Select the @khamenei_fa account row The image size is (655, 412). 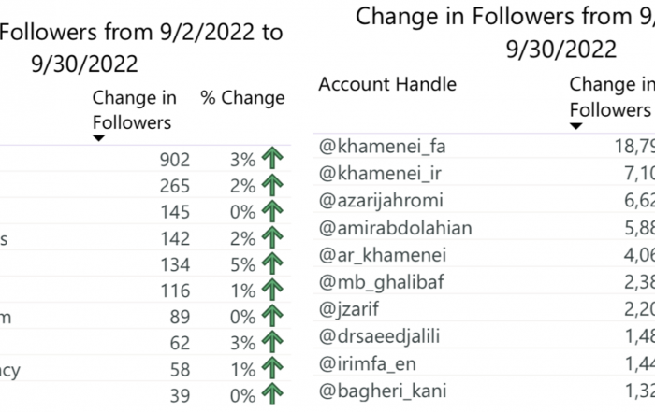point(484,147)
